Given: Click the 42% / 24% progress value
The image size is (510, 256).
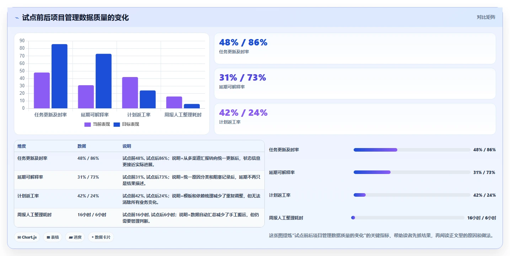Looking at the screenshot, I should click(x=484, y=195).
